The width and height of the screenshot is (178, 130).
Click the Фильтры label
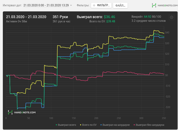83,5
